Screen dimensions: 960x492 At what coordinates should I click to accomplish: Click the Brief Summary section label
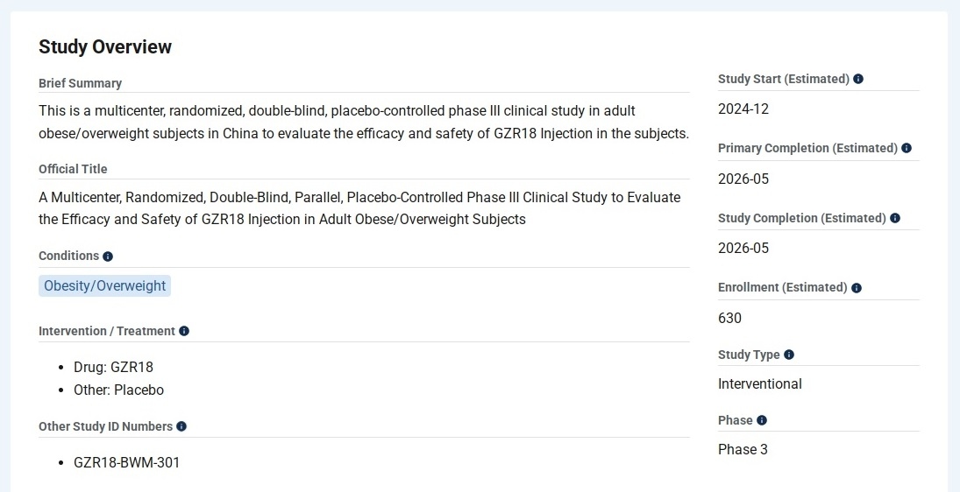pos(80,83)
